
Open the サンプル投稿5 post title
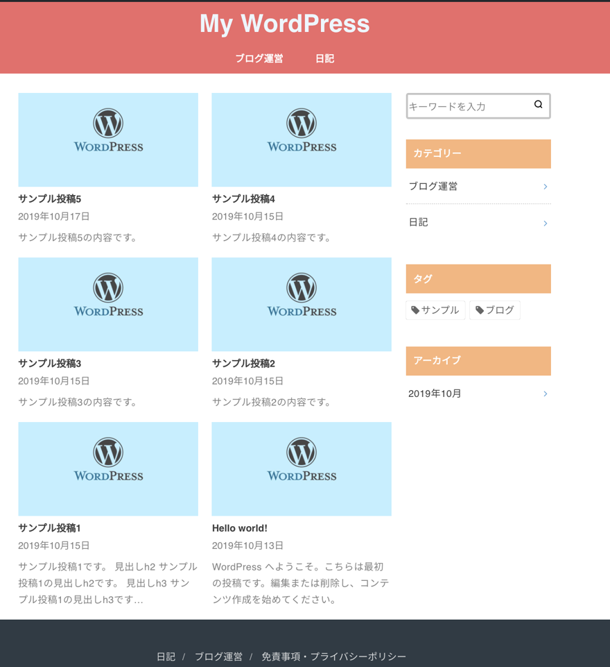point(50,199)
